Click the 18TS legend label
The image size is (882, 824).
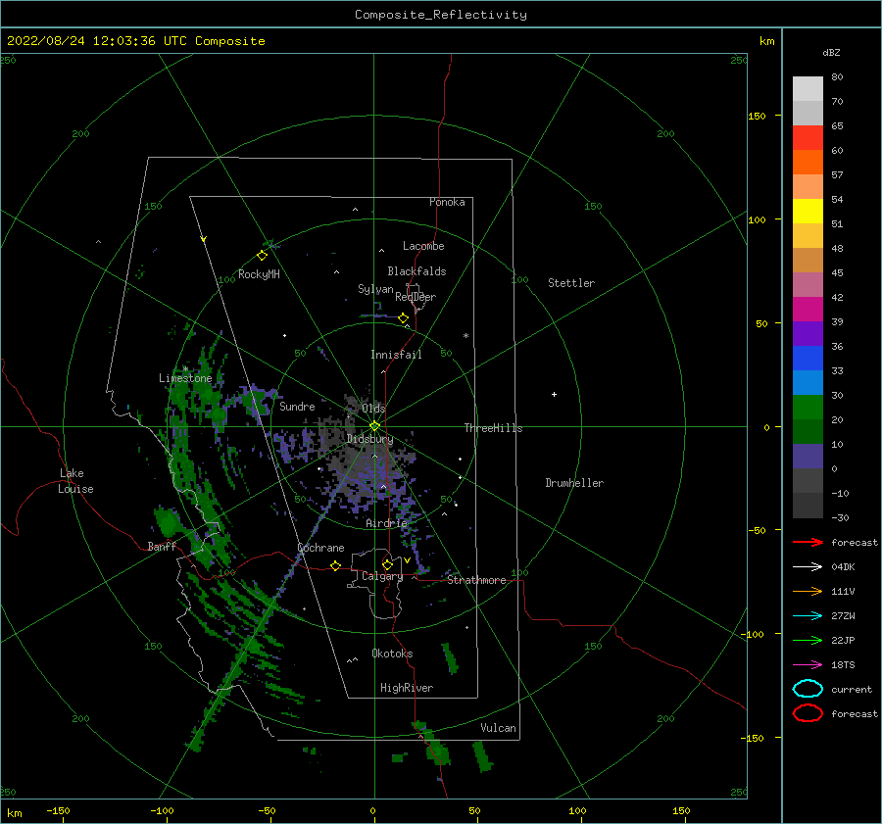[x=843, y=665]
